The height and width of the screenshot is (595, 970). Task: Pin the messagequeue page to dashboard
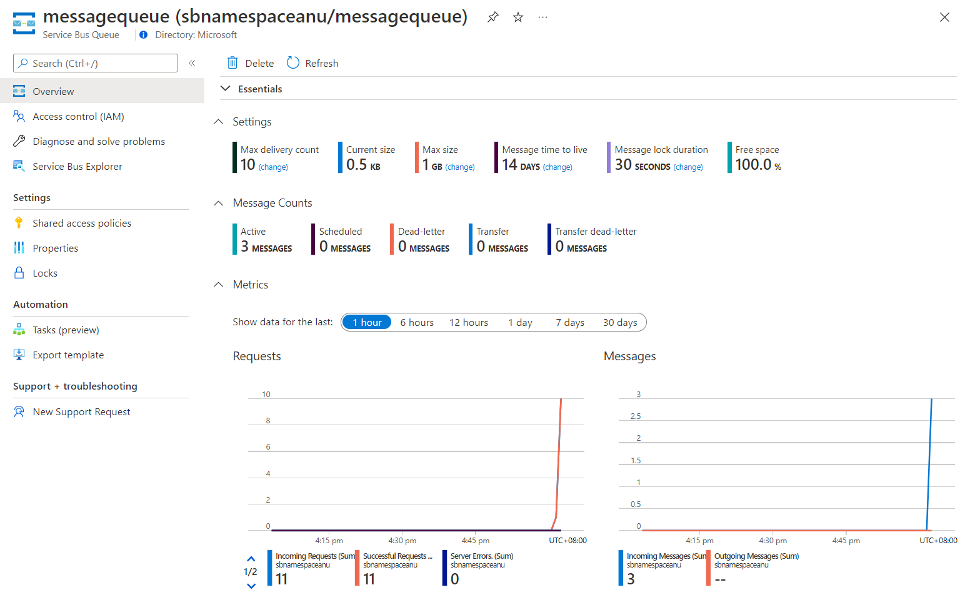click(x=493, y=17)
